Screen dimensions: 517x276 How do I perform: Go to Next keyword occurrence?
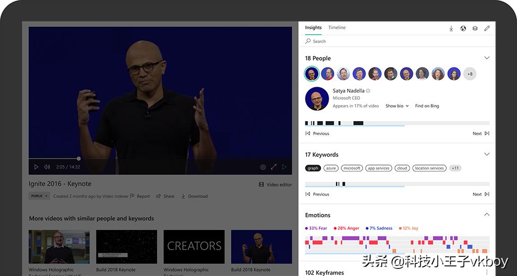pyautogui.click(x=481, y=194)
